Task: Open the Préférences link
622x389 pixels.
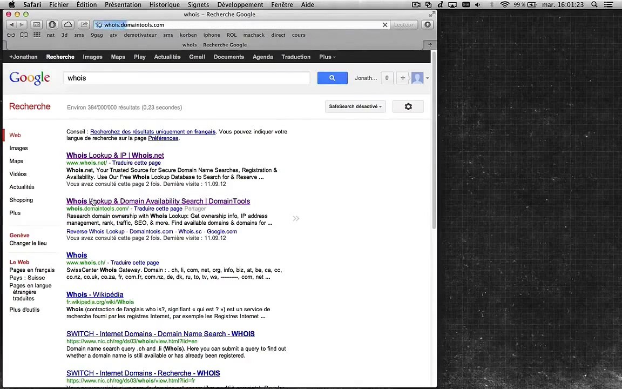Action: click(x=163, y=138)
